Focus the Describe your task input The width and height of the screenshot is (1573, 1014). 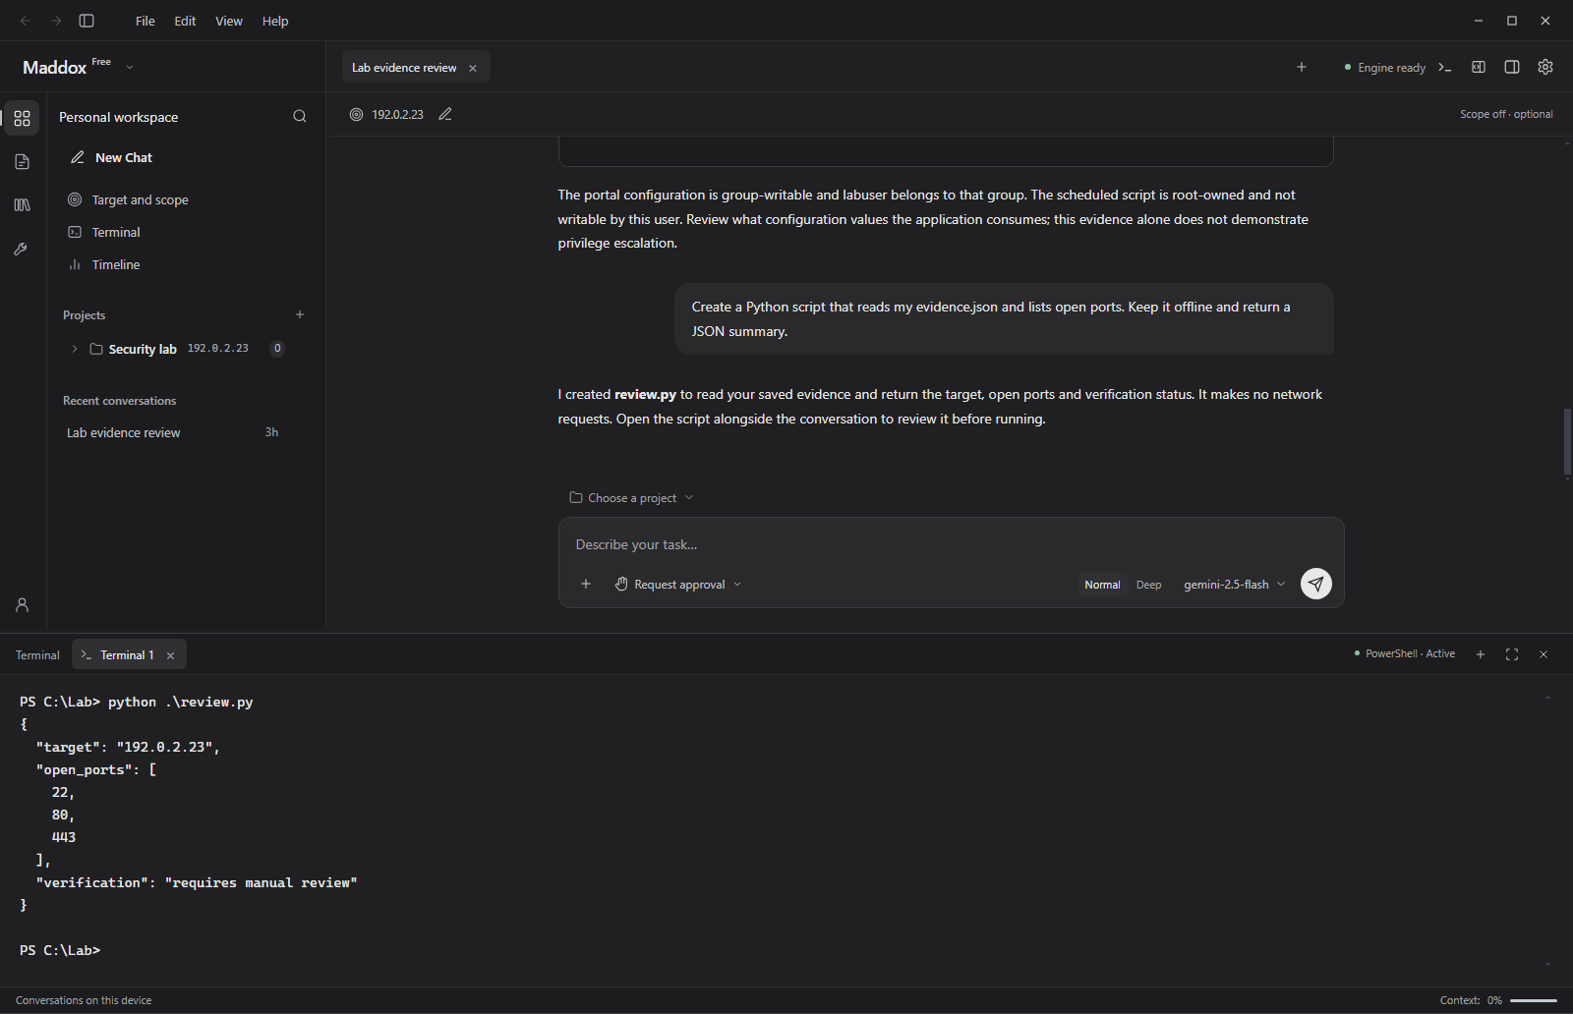click(950, 544)
